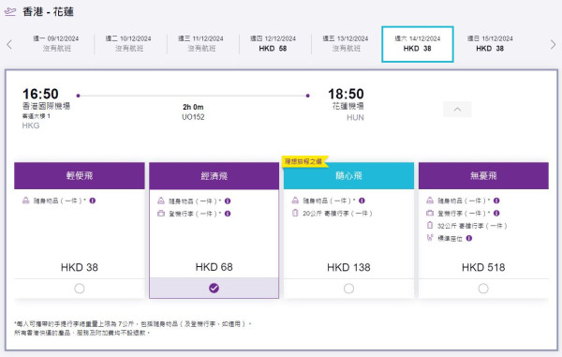562x357 pixels.
Task: Click handbag icon in 經濟飛 column
Action: [161, 201]
